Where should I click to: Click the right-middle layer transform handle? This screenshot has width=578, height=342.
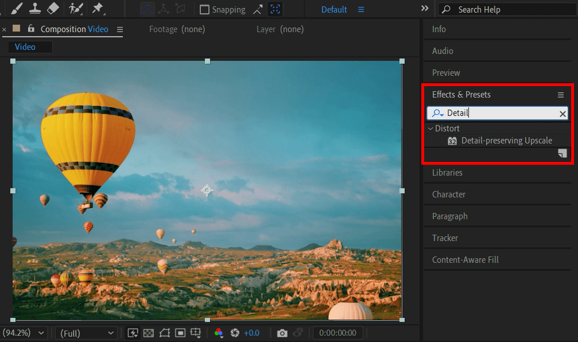pyautogui.click(x=402, y=191)
